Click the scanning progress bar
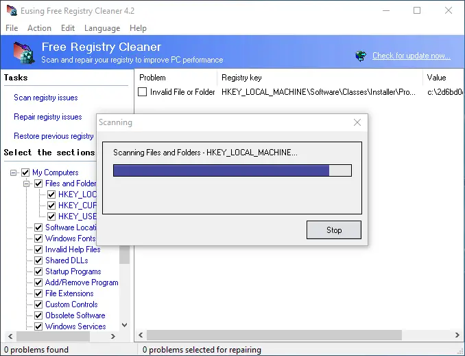 (232, 170)
